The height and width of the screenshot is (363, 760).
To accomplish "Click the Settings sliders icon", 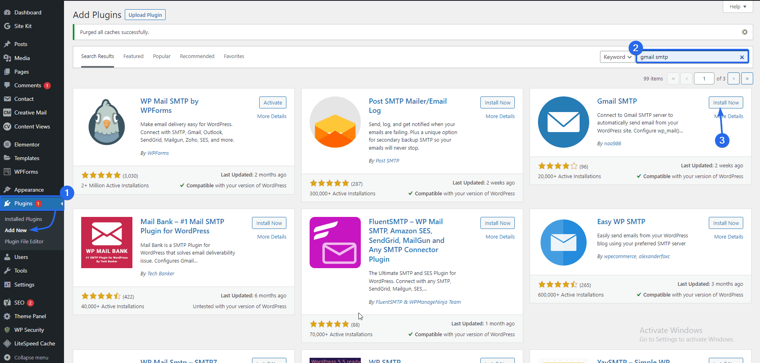I will [7, 285].
